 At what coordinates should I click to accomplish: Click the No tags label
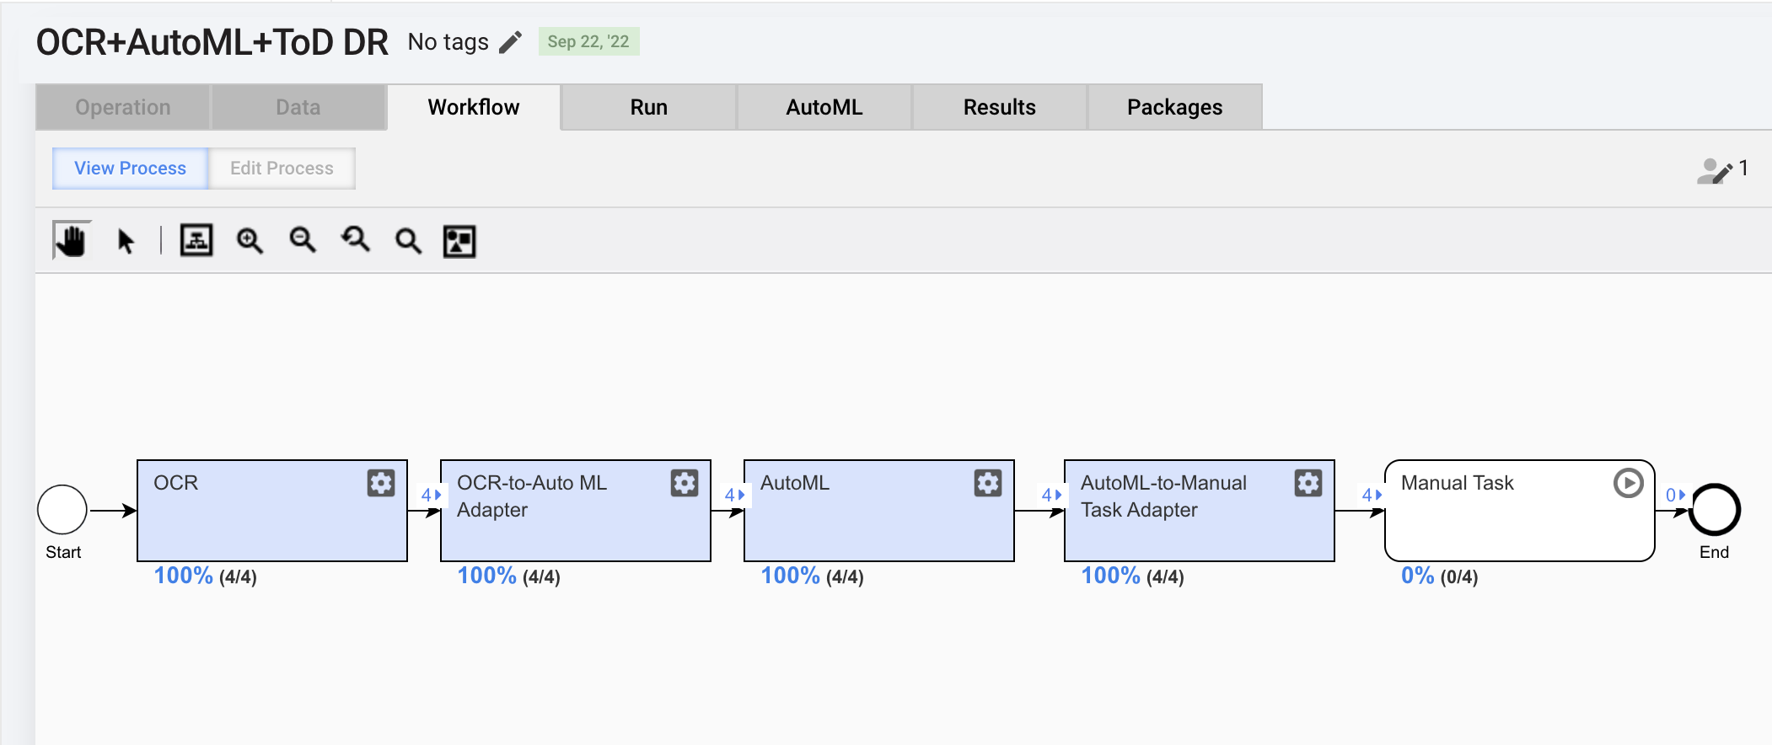[448, 42]
